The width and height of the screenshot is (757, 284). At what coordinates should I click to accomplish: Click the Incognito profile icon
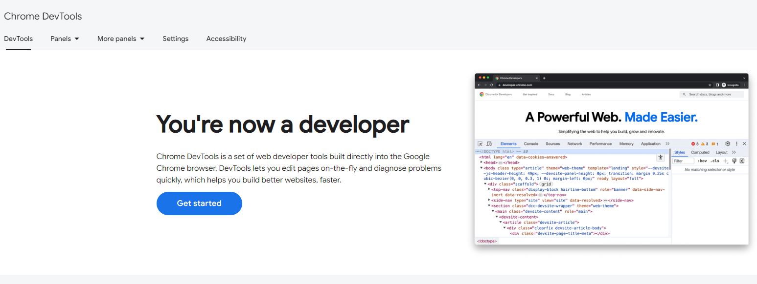pos(724,85)
